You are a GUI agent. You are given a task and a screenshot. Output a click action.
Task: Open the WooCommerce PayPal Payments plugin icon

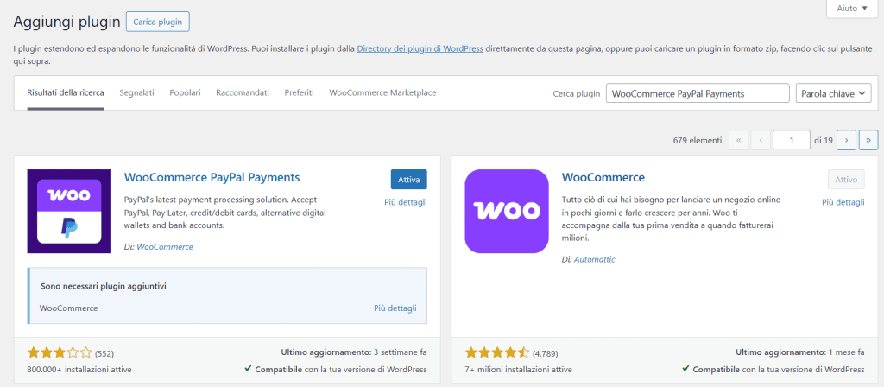tap(69, 211)
